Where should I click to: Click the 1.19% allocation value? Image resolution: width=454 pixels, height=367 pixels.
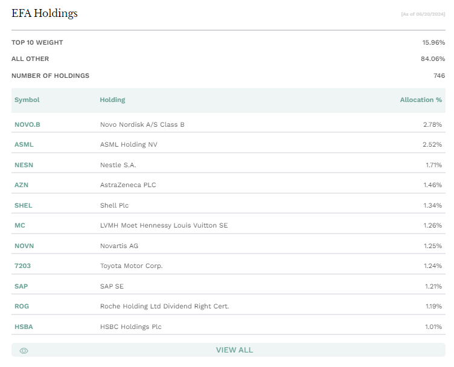point(433,306)
